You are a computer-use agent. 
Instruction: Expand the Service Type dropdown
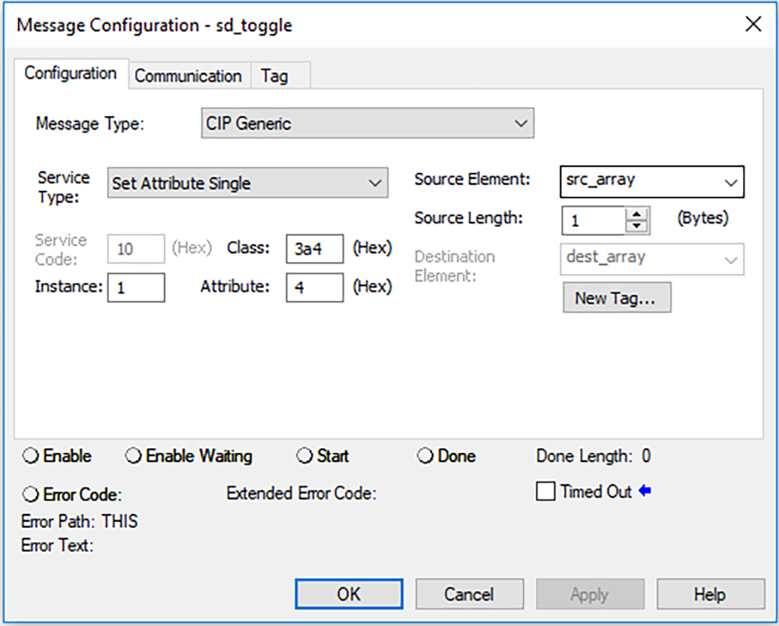(375, 183)
